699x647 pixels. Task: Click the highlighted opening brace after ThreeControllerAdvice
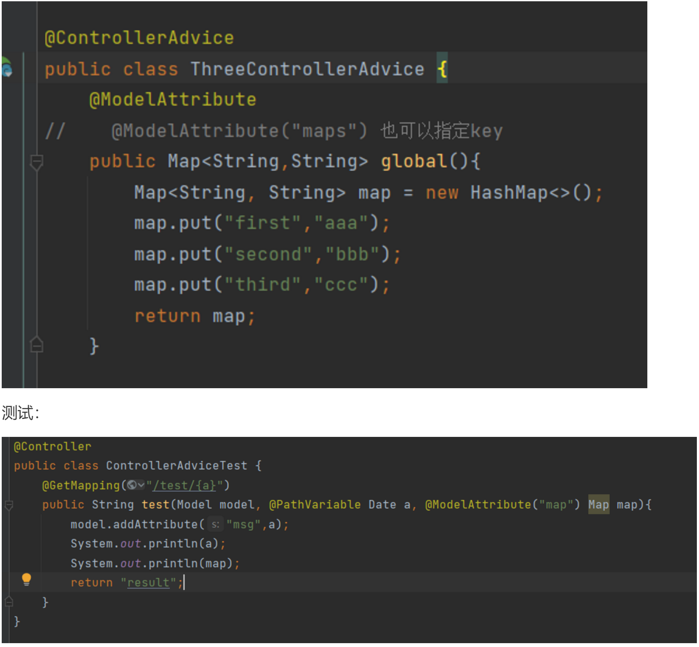click(442, 69)
